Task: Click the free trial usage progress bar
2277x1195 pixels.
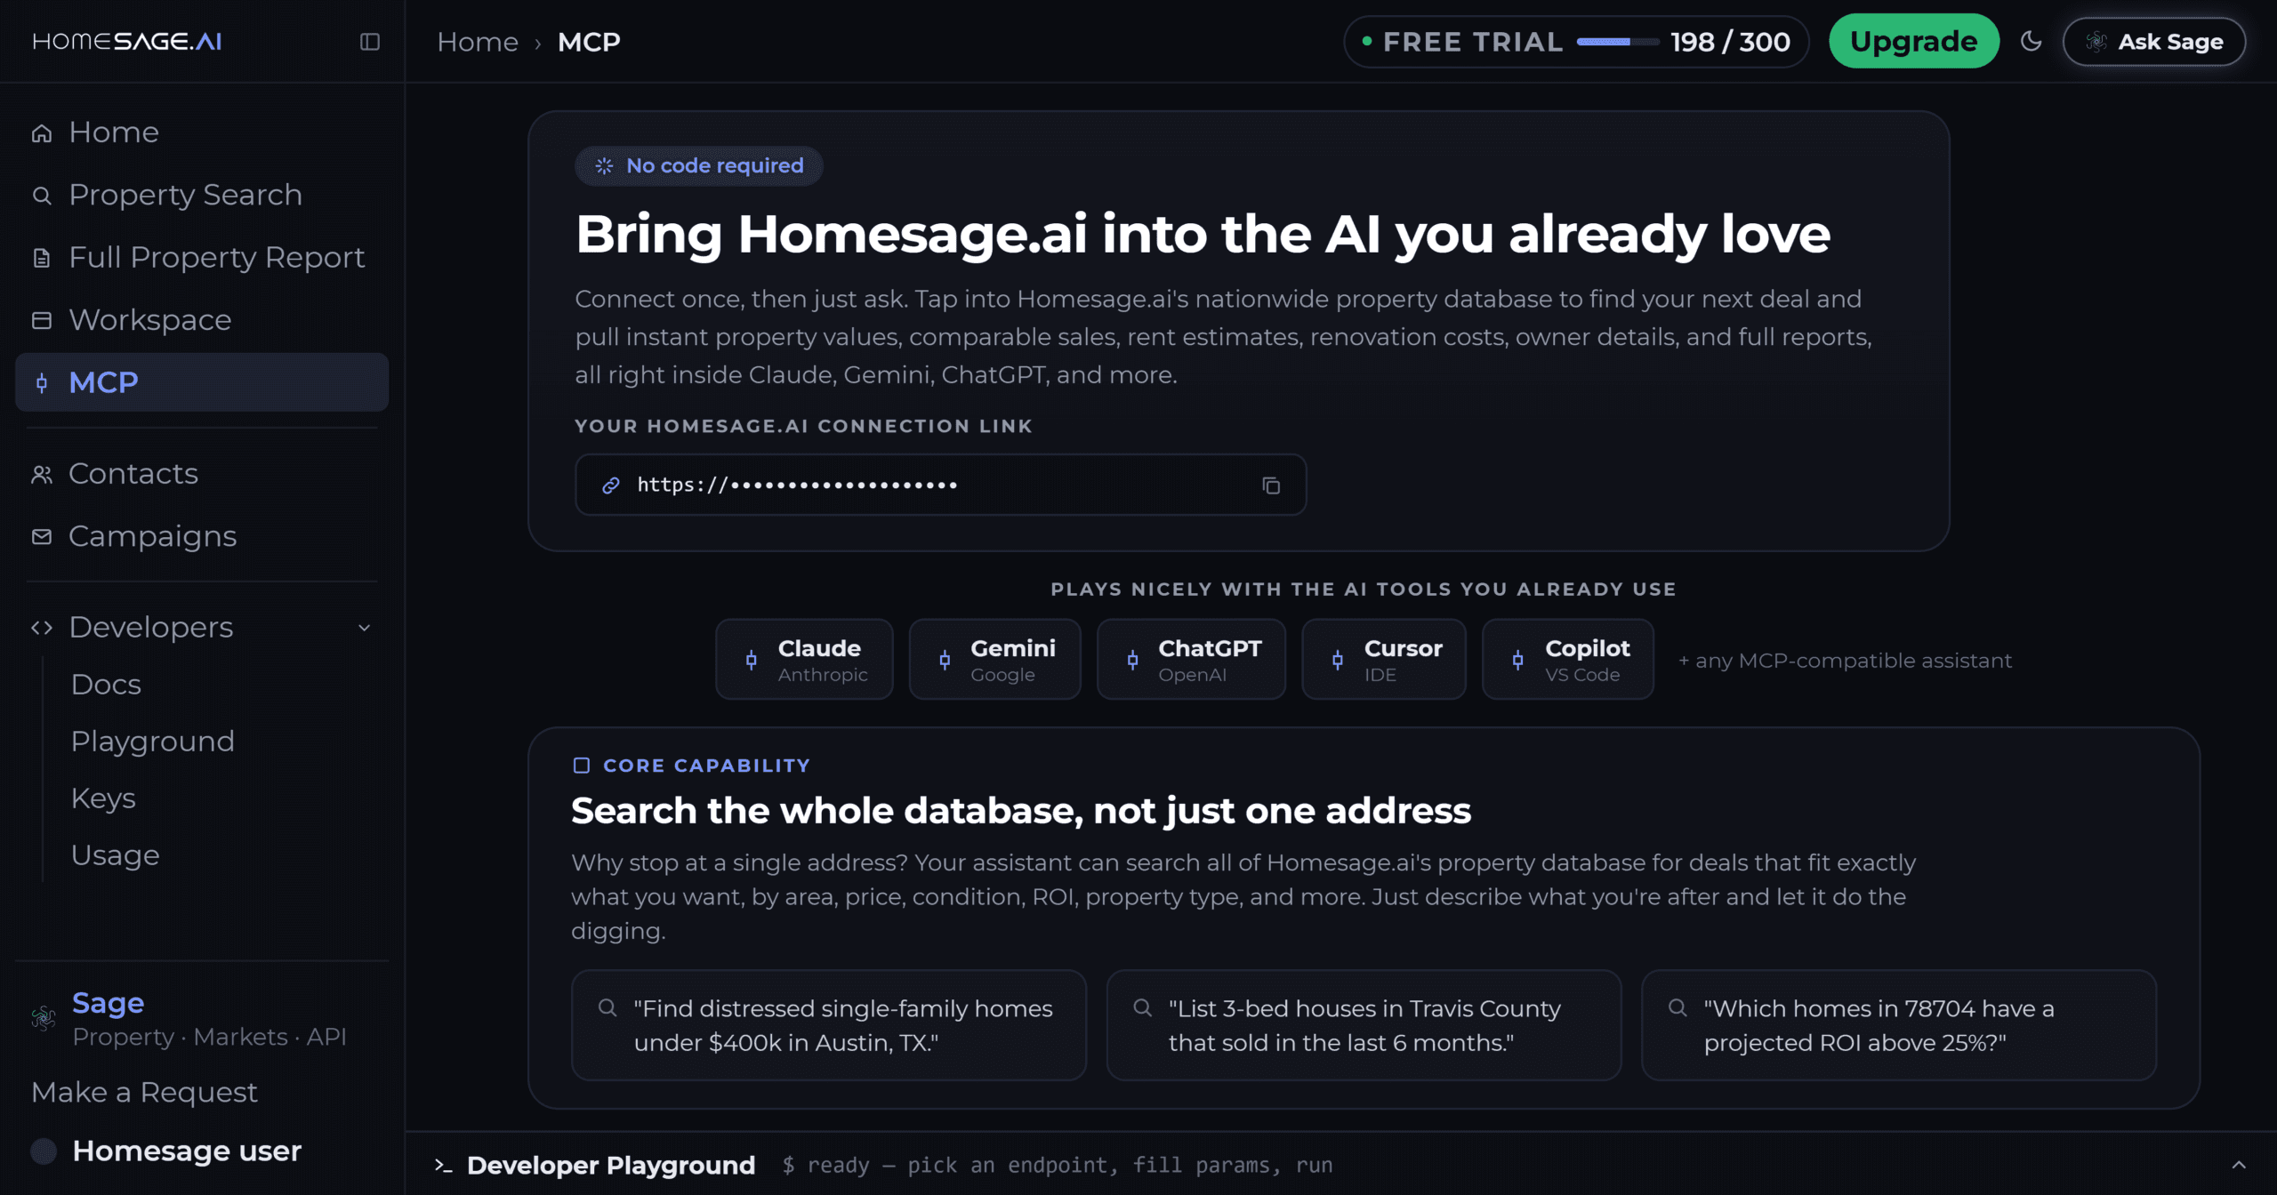Action: tap(1617, 42)
